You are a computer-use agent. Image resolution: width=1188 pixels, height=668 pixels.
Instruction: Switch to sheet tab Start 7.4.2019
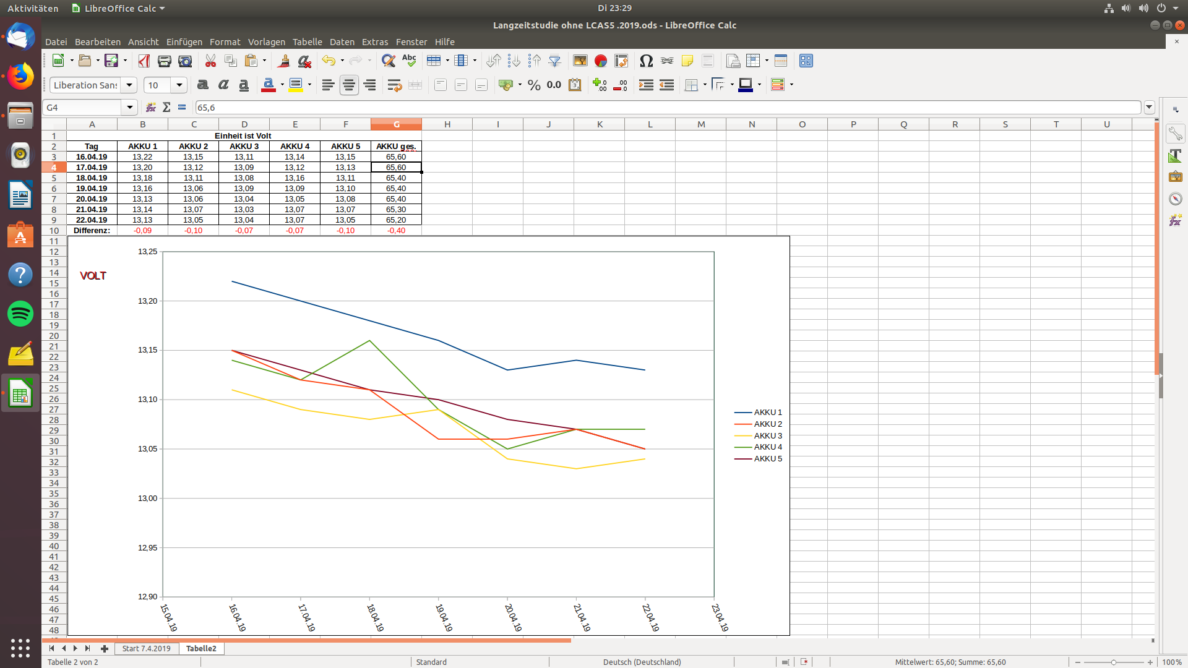[x=146, y=648]
